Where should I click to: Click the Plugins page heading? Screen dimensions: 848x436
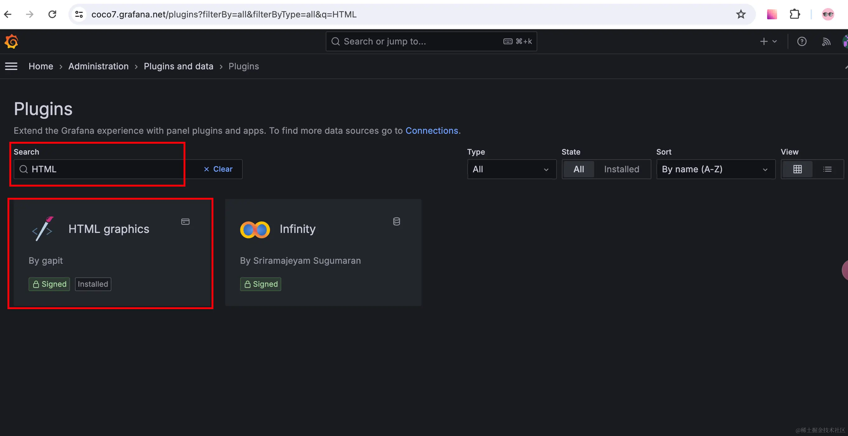click(43, 109)
